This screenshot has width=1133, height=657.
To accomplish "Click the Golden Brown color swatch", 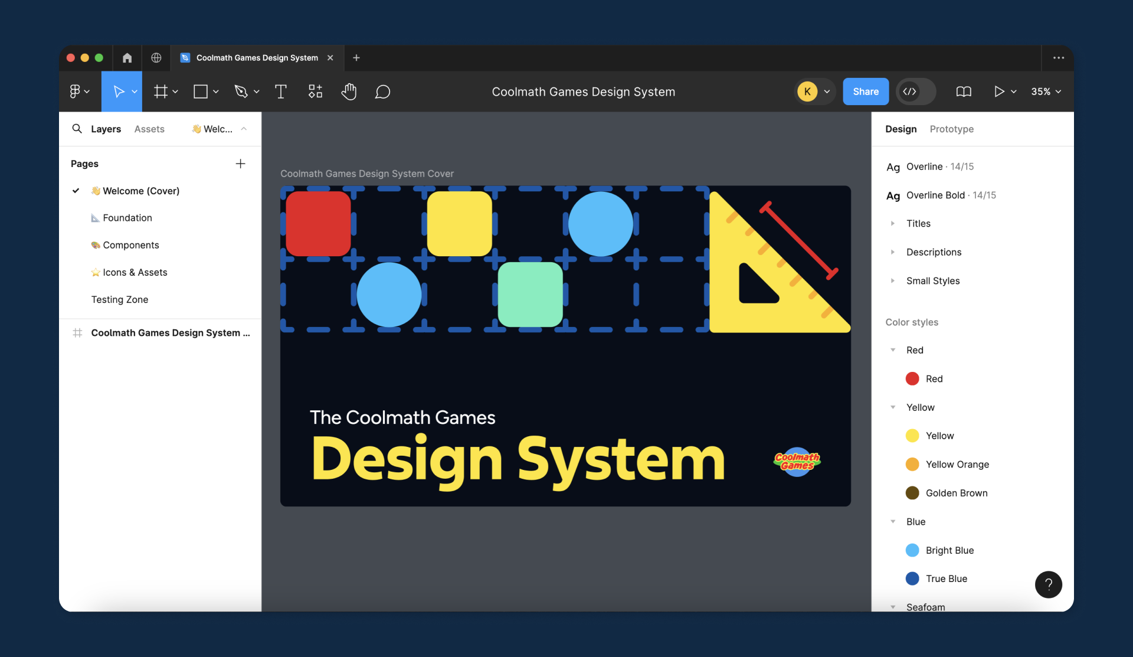I will click(x=912, y=493).
